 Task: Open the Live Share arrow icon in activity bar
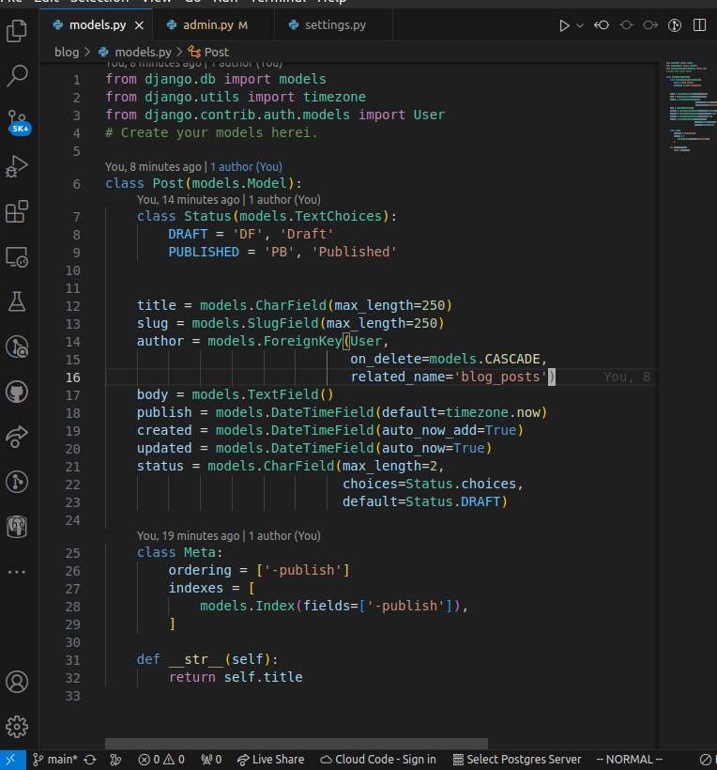pos(17,437)
